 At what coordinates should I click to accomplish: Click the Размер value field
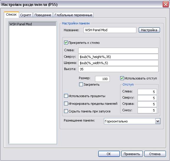(x=102, y=79)
